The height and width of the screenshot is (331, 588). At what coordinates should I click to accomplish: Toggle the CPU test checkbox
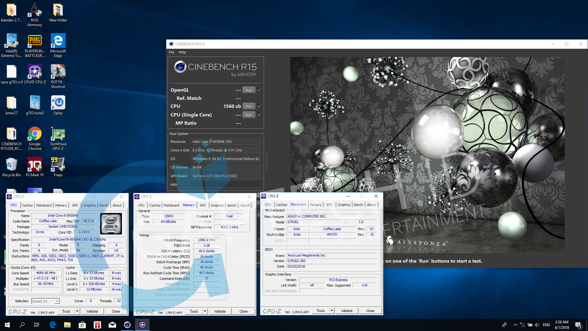point(259,106)
